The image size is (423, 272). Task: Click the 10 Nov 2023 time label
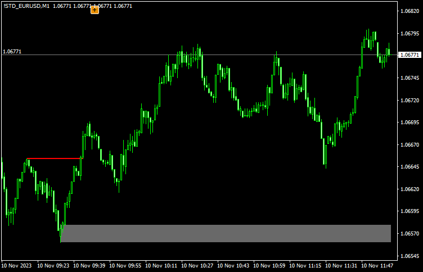17,265
